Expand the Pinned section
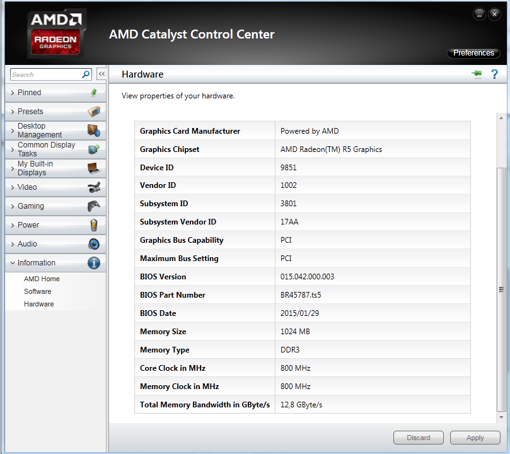Viewport: 510px width, 454px height. click(55, 93)
